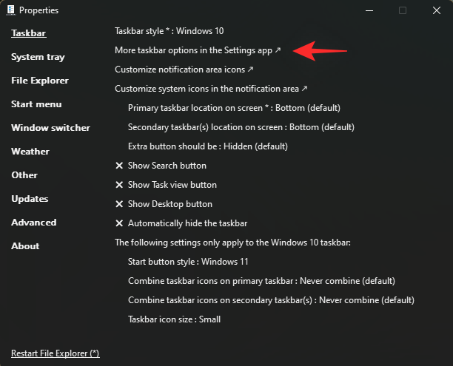Change Extra button should be setting
Viewport: 453px width, 366px height.
tap(208, 146)
